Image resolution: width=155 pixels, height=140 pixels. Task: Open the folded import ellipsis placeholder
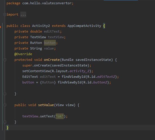[23, 15]
